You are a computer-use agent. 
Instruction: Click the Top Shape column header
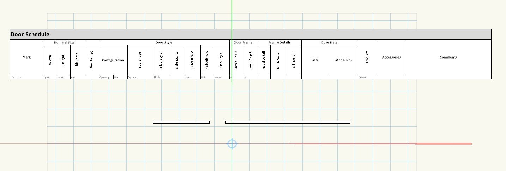coord(140,60)
